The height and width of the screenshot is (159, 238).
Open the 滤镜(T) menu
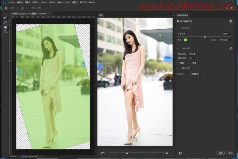point(60,2)
